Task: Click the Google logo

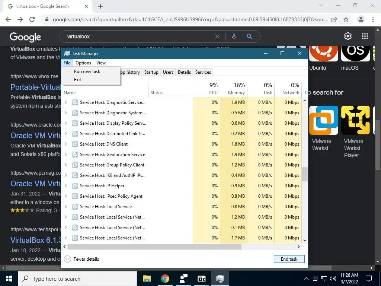Action: 25,37
